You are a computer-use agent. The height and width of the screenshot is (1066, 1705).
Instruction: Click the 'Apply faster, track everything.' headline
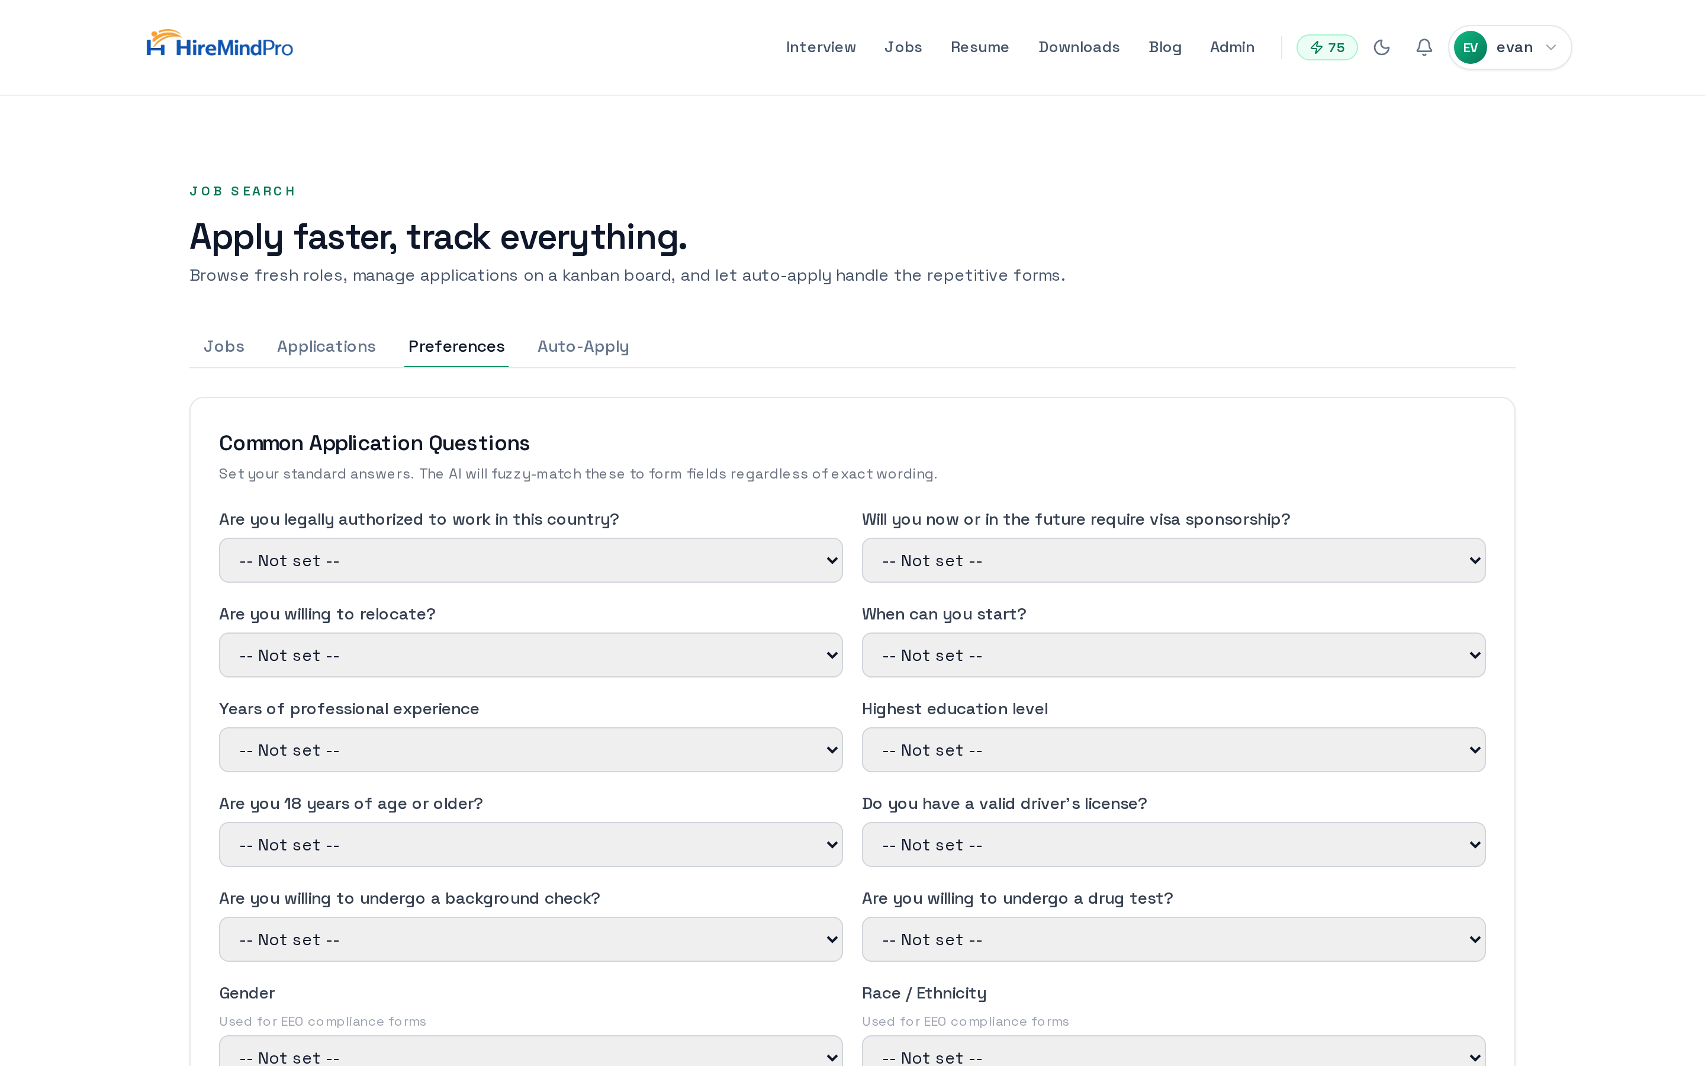pyautogui.click(x=438, y=237)
